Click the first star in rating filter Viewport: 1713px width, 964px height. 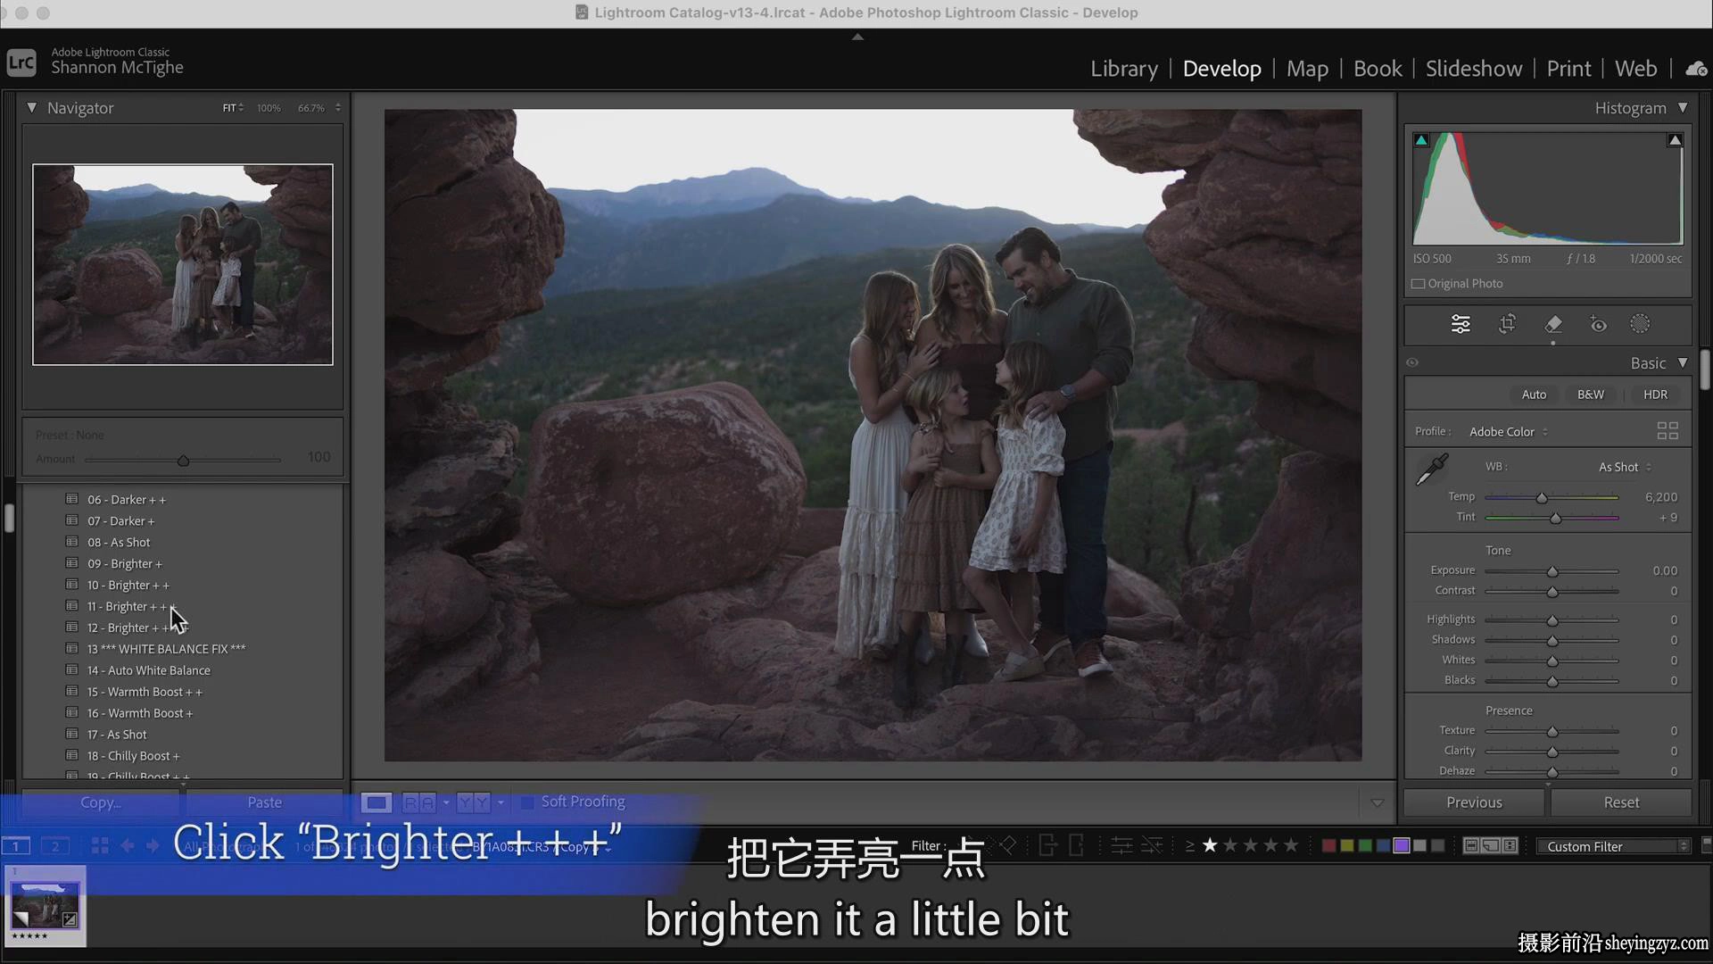click(1210, 845)
